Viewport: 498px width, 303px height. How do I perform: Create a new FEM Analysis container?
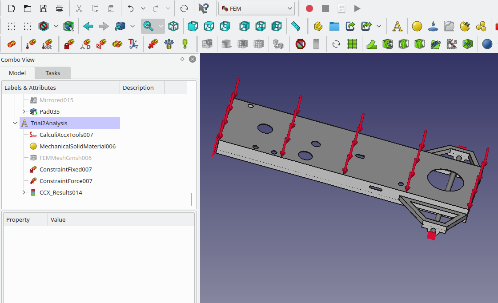coord(397,26)
